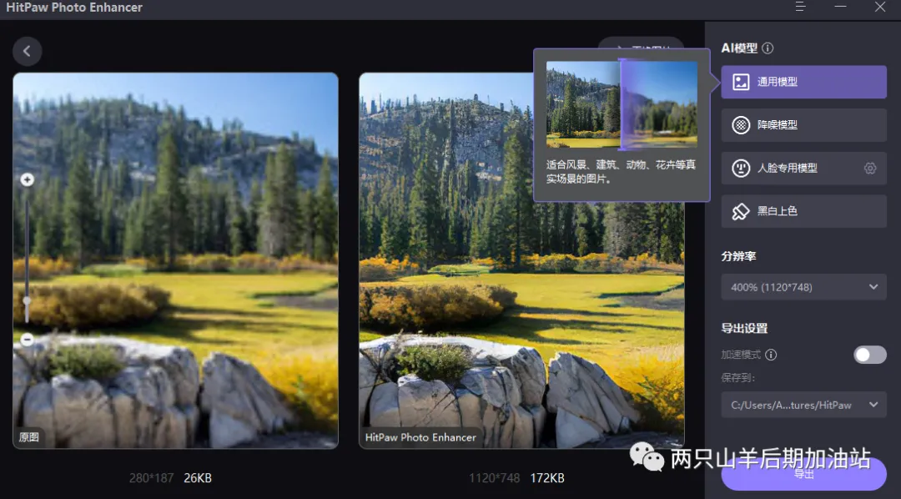
Task: Open AI模型 info icon
Action: point(768,48)
